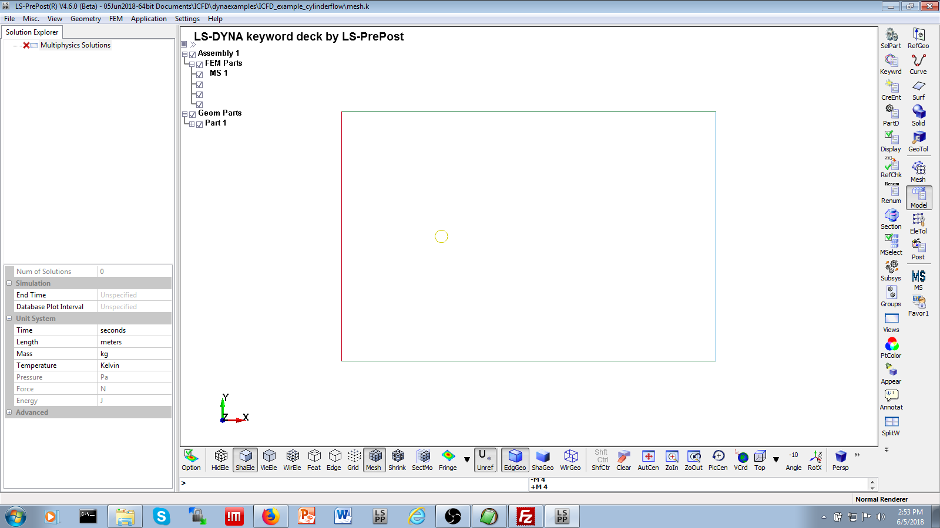
Task: Collapse the Geom Parts tree node
Action: (184, 114)
